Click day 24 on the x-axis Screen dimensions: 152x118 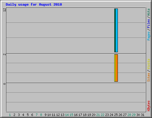(111, 115)
